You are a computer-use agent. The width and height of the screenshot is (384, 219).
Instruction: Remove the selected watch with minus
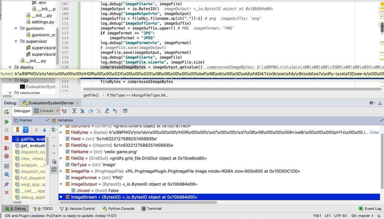coord(54,137)
